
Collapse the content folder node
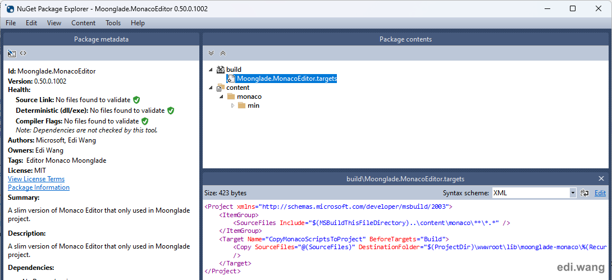211,88
